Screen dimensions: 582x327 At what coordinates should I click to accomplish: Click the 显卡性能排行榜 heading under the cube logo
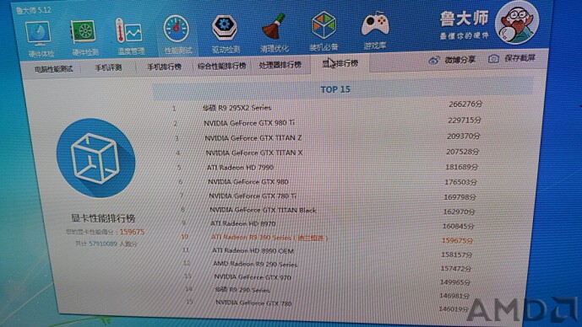pyautogui.click(x=103, y=218)
